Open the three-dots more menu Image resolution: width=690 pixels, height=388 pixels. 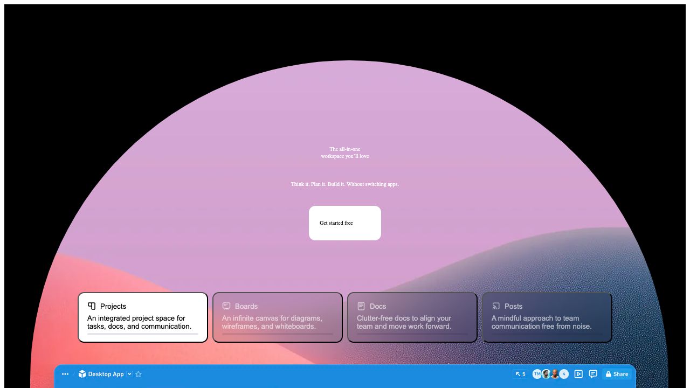click(65, 374)
